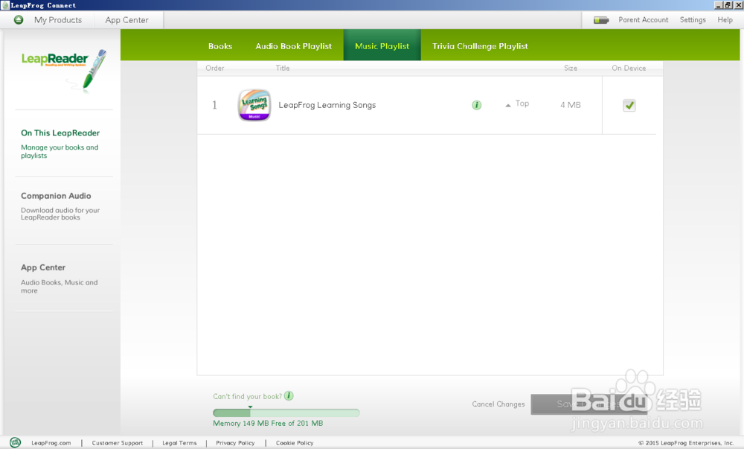Viewport: 744px width, 449px height.
Task: Click the Order column header
Action: click(x=215, y=68)
